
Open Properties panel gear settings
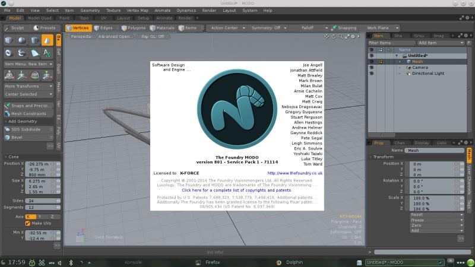coord(466,142)
